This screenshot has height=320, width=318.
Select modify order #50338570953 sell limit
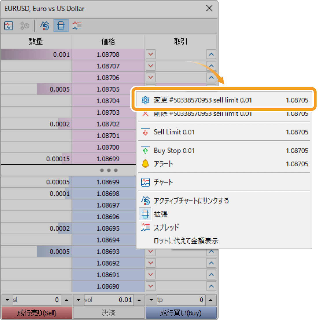point(224,100)
